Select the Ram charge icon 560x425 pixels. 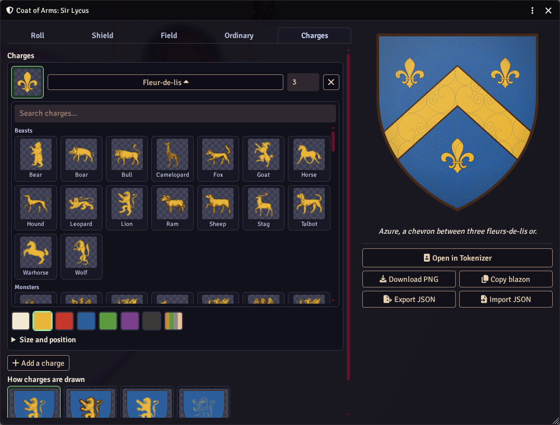coord(172,207)
